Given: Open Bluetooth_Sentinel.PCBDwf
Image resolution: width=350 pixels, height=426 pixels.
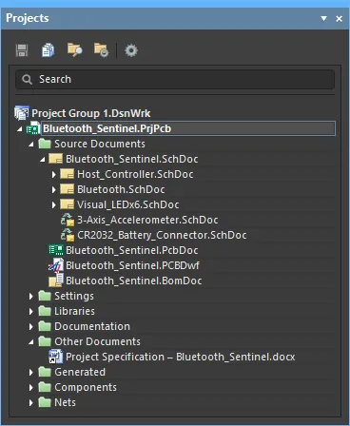Looking at the screenshot, I should pos(132,265).
